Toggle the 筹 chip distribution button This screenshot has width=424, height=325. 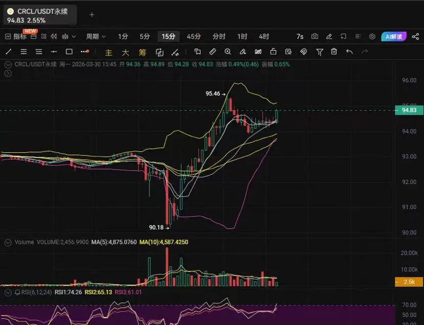coord(143,52)
